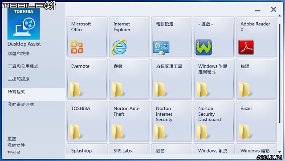
Task: Open the Microsoft Office orange icon
Action: [x=77, y=47]
